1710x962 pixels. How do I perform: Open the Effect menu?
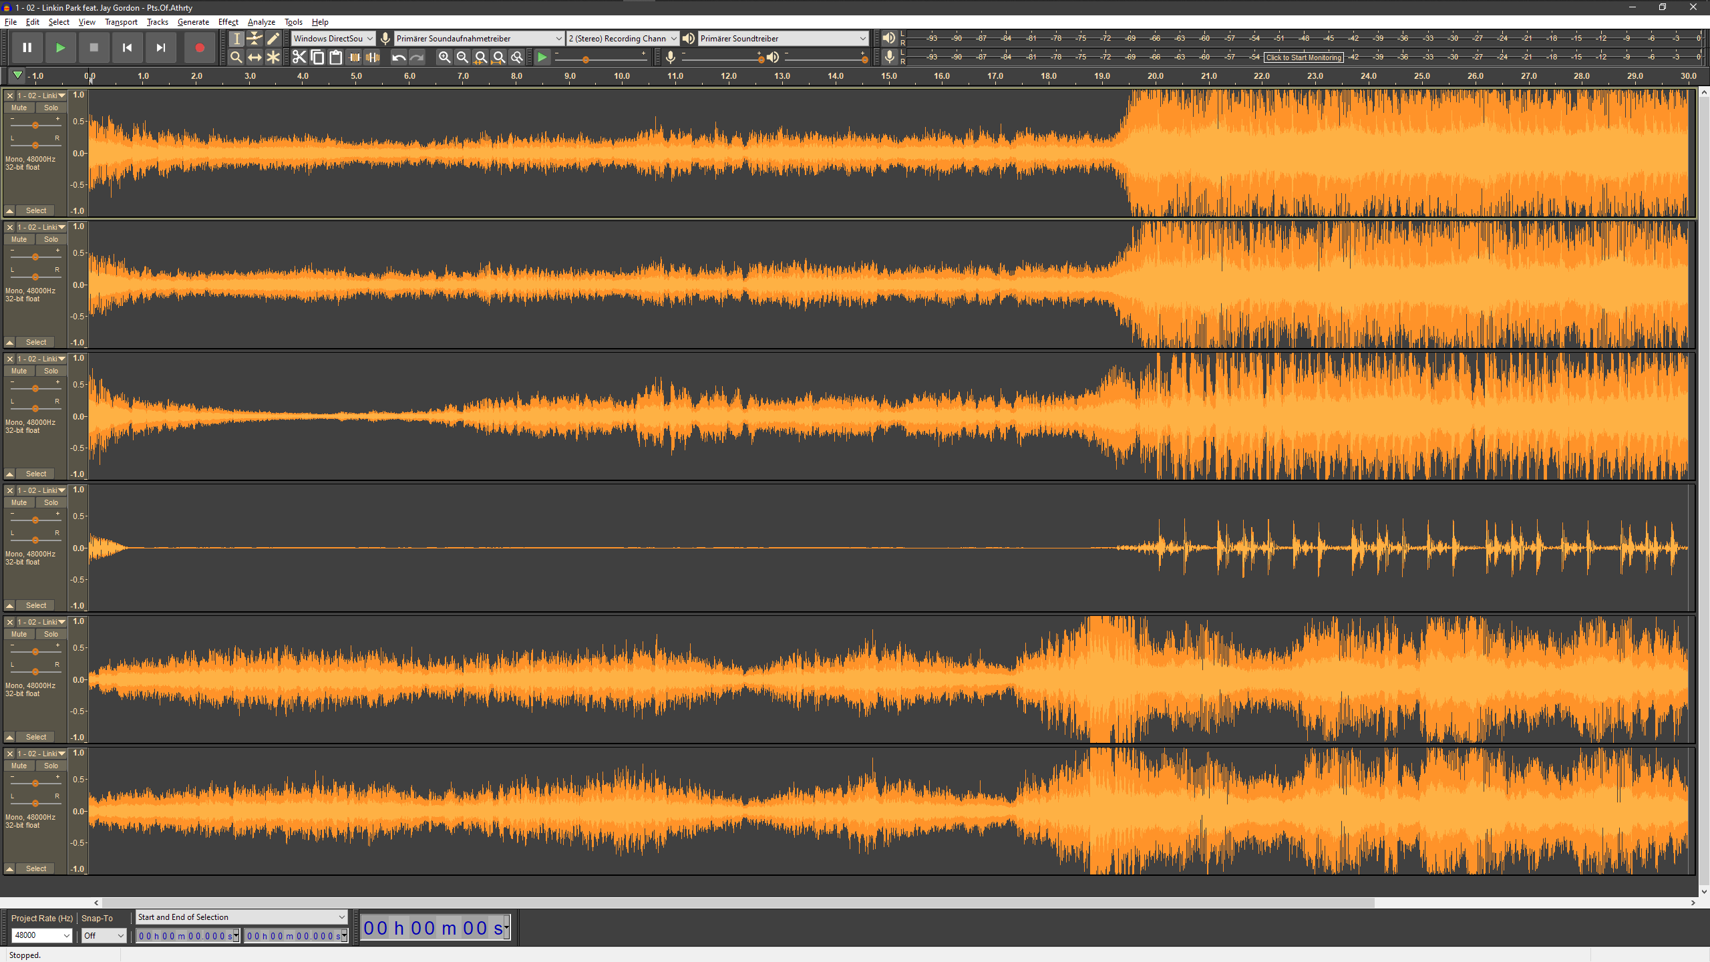228,22
